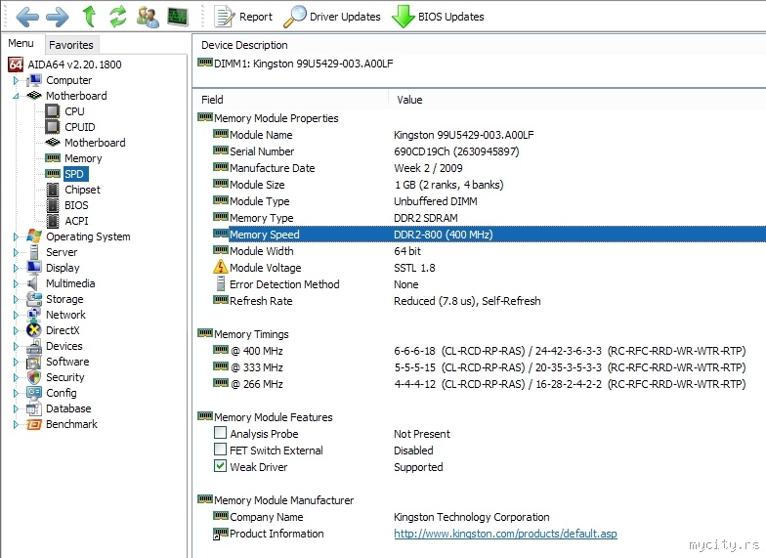Click the Storage drives icon

pos(34,299)
